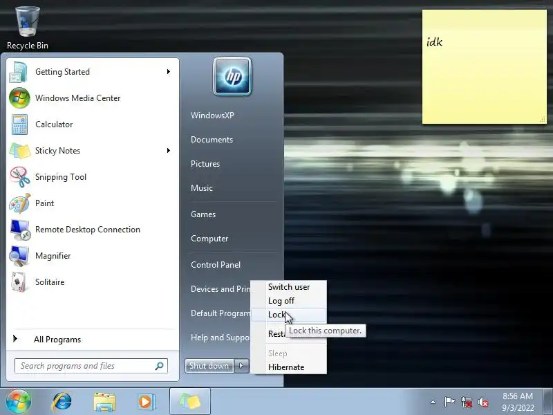Image resolution: width=553 pixels, height=415 pixels.
Task: Open Pictures from Start menu
Action: pos(205,164)
